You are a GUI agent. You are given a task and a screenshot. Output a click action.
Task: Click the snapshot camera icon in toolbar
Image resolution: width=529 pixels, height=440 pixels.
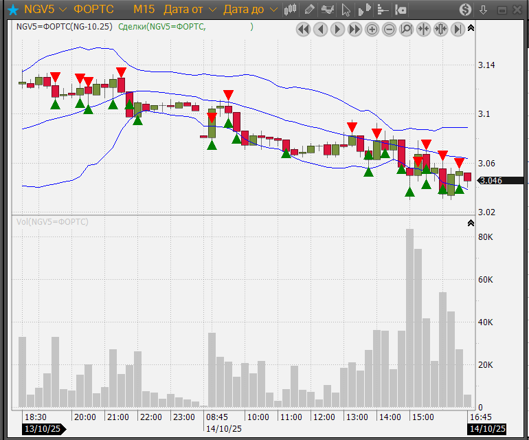point(401,10)
